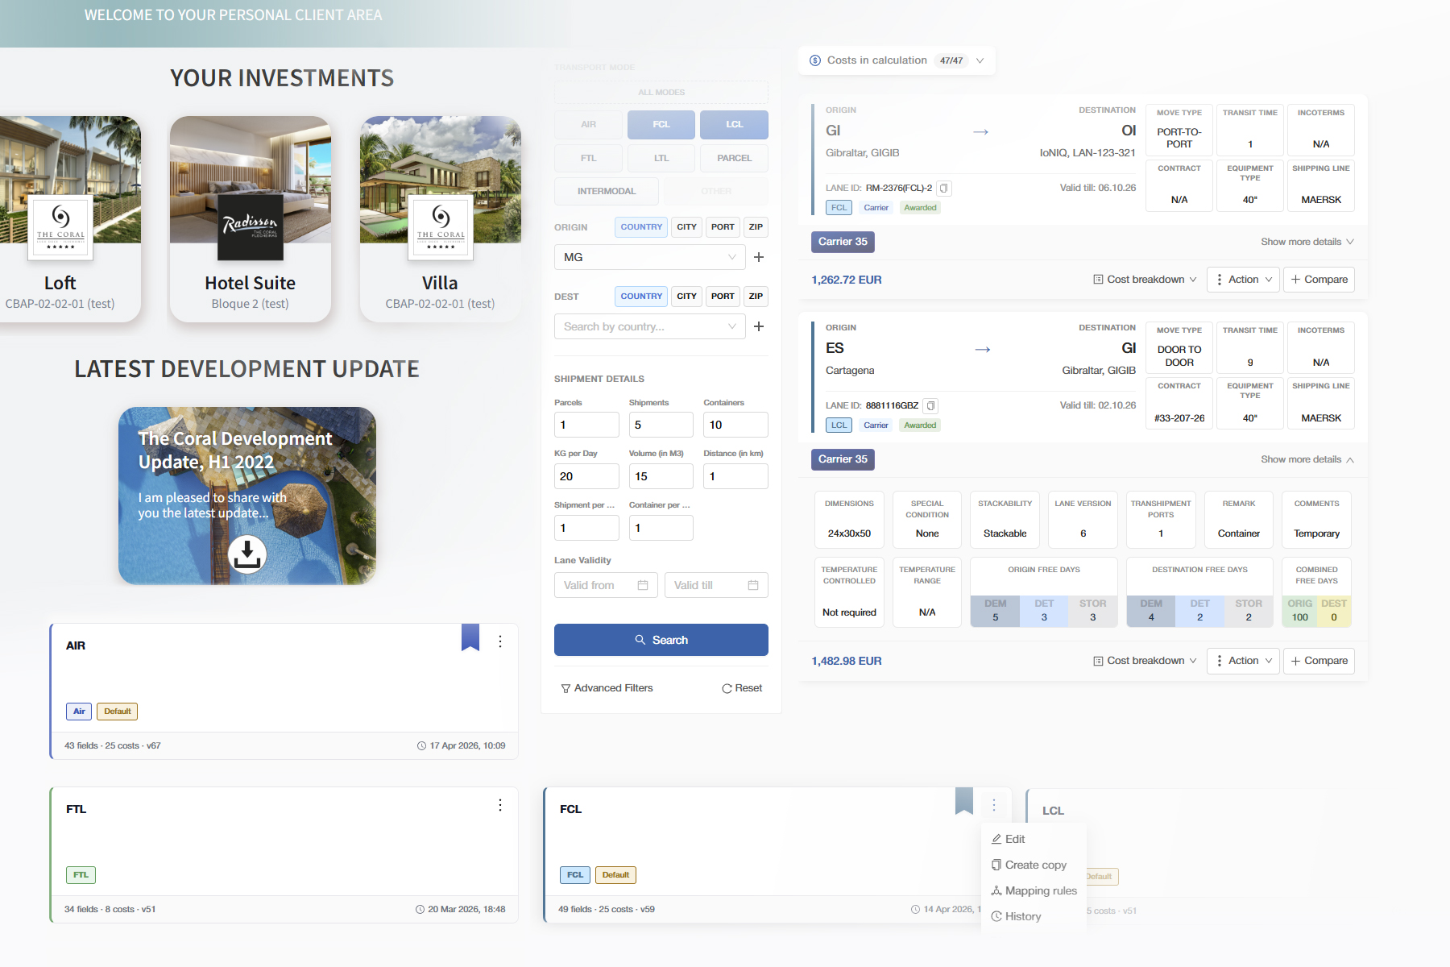Toggle AIR transport mode
The width and height of the screenshot is (1450, 967).
[588, 125]
